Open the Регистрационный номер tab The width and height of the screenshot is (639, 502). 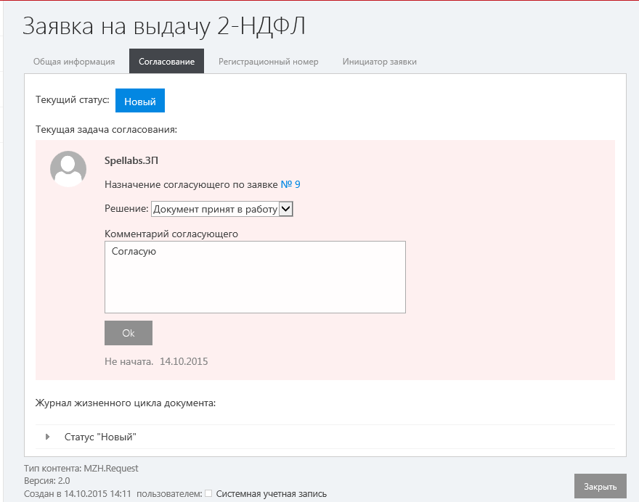268,62
